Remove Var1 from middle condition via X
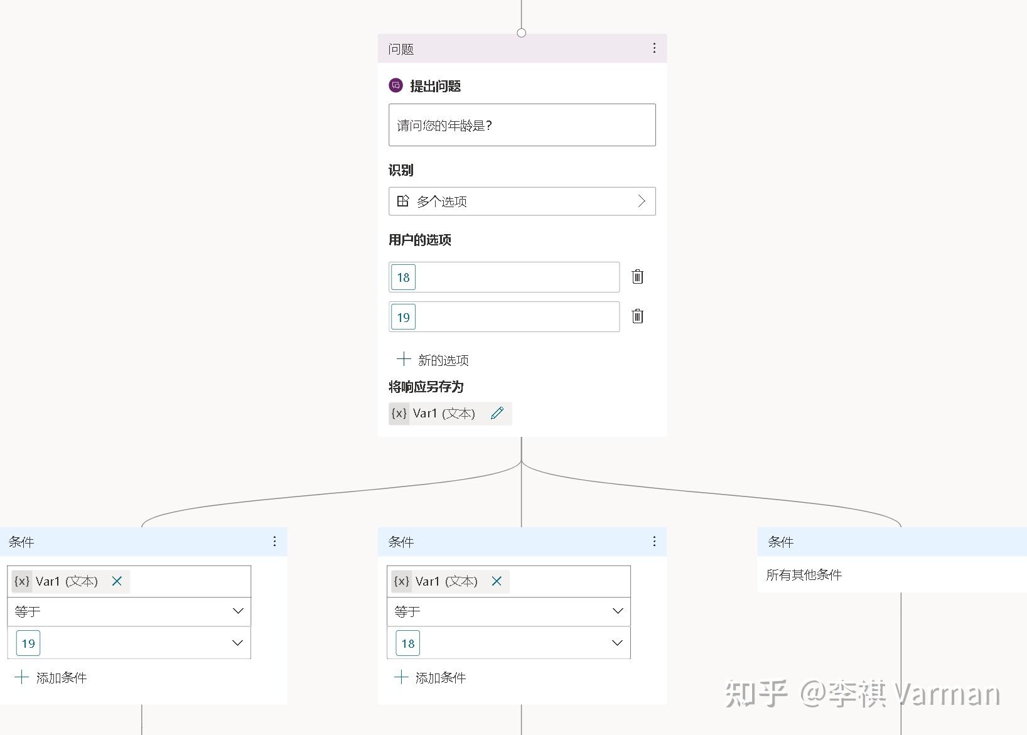The width and height of the screenshot is (1027, 735). coord(496,581)
